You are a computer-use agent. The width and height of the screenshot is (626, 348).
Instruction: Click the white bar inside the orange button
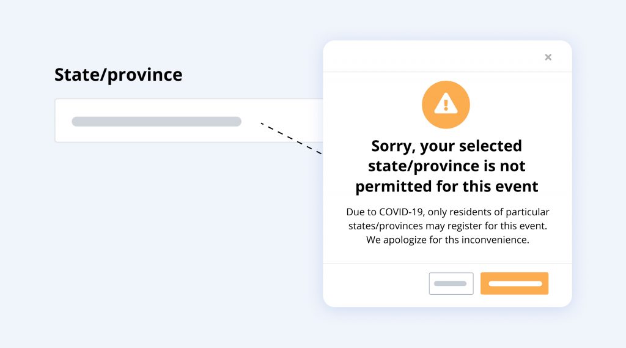[515, 284]
